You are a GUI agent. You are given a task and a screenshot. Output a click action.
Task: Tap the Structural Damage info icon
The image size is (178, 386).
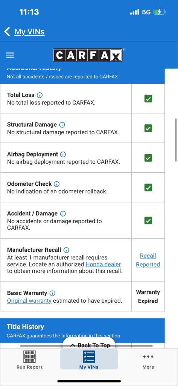click(x=62, y=125)
